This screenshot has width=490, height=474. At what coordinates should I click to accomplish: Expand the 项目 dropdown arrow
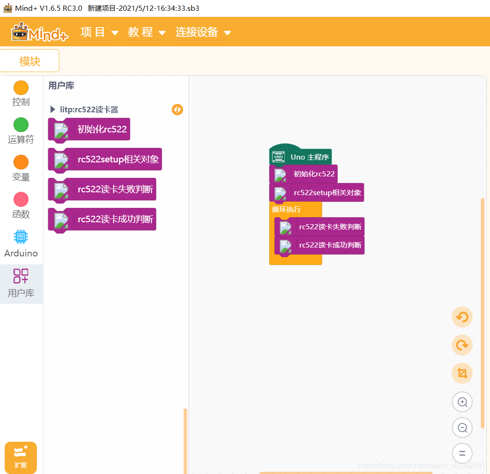(115, 33)
